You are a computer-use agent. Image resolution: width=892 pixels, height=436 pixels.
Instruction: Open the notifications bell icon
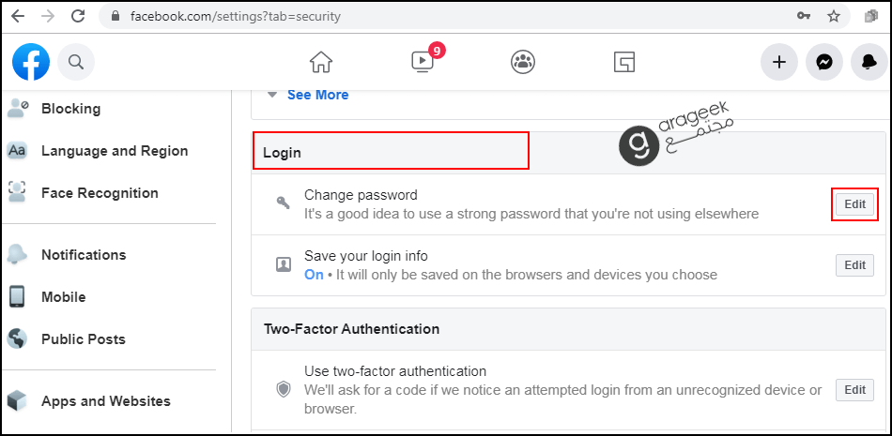point(869,61)
